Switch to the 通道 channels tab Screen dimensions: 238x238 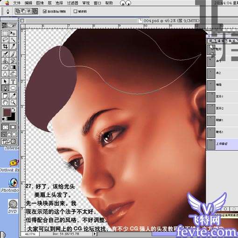221,41
